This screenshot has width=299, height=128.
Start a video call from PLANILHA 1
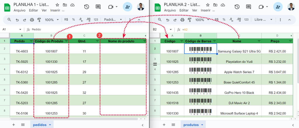click(x=111, y=7)
